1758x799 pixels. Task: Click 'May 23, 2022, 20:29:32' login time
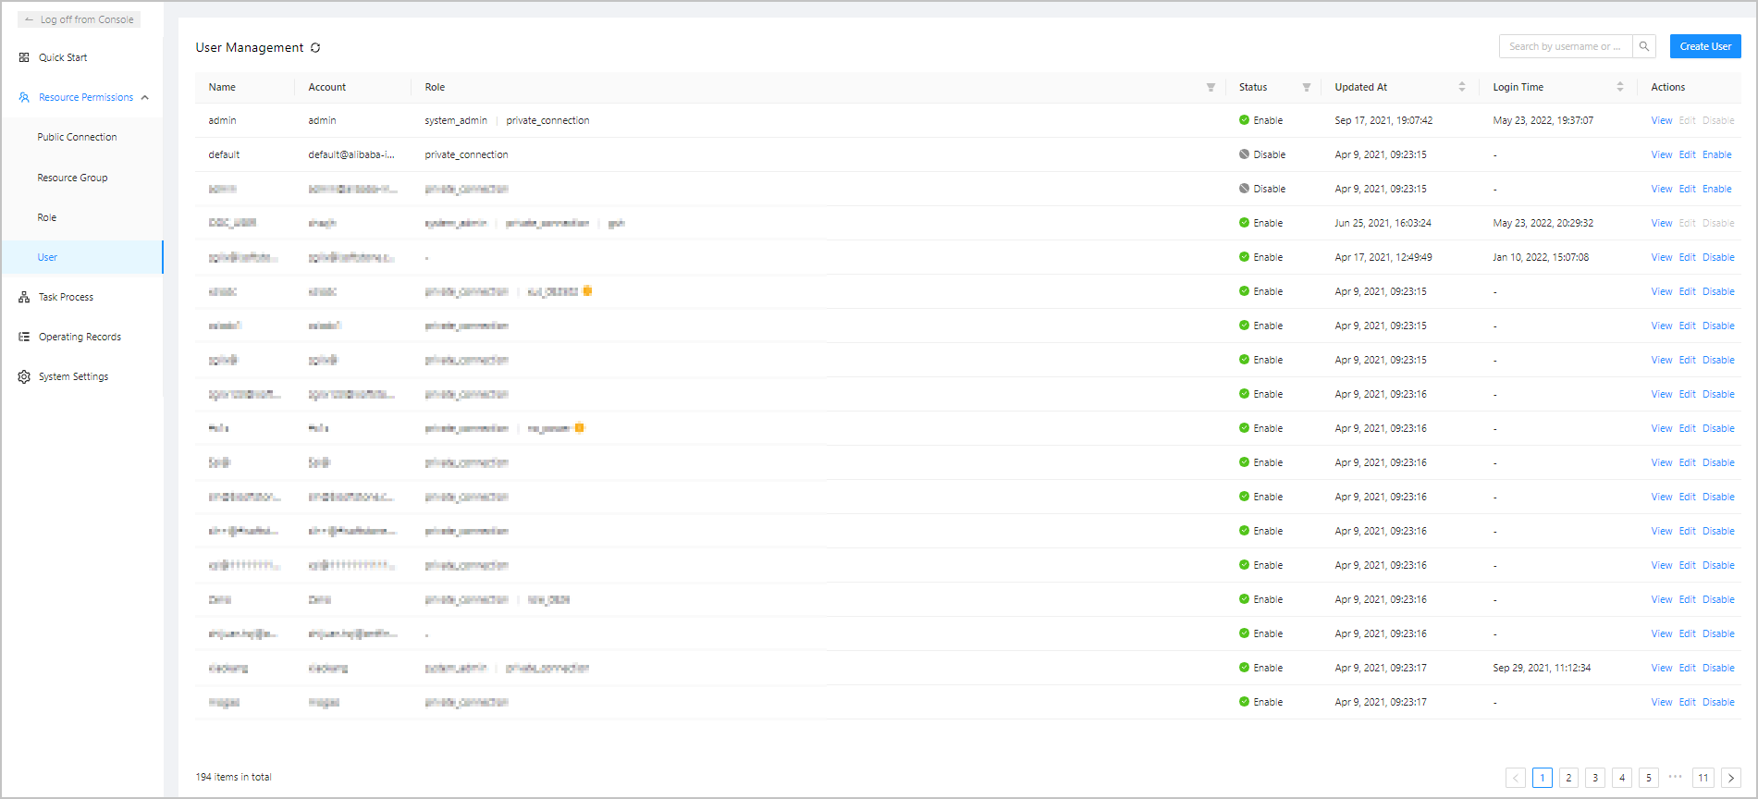pos(1543,223)
